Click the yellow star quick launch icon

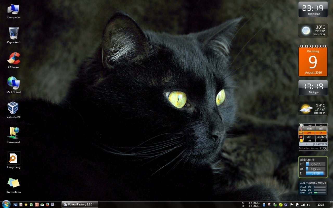point(26,205)
